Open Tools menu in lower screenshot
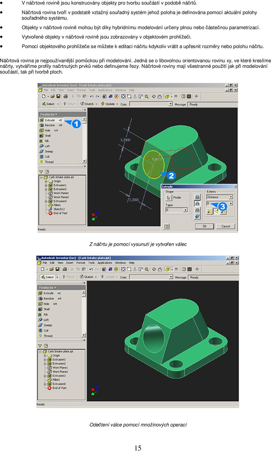 click(x=91, y=263)
